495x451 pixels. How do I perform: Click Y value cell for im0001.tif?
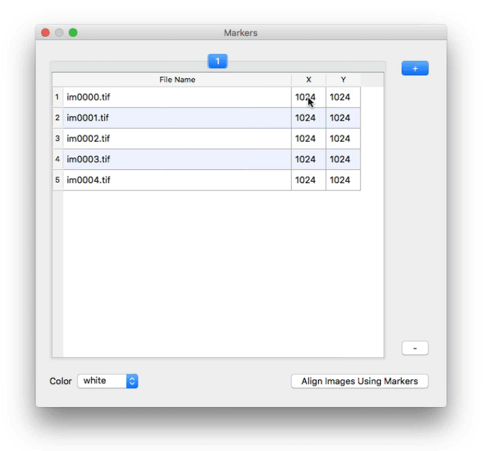[x=340, y=118]
